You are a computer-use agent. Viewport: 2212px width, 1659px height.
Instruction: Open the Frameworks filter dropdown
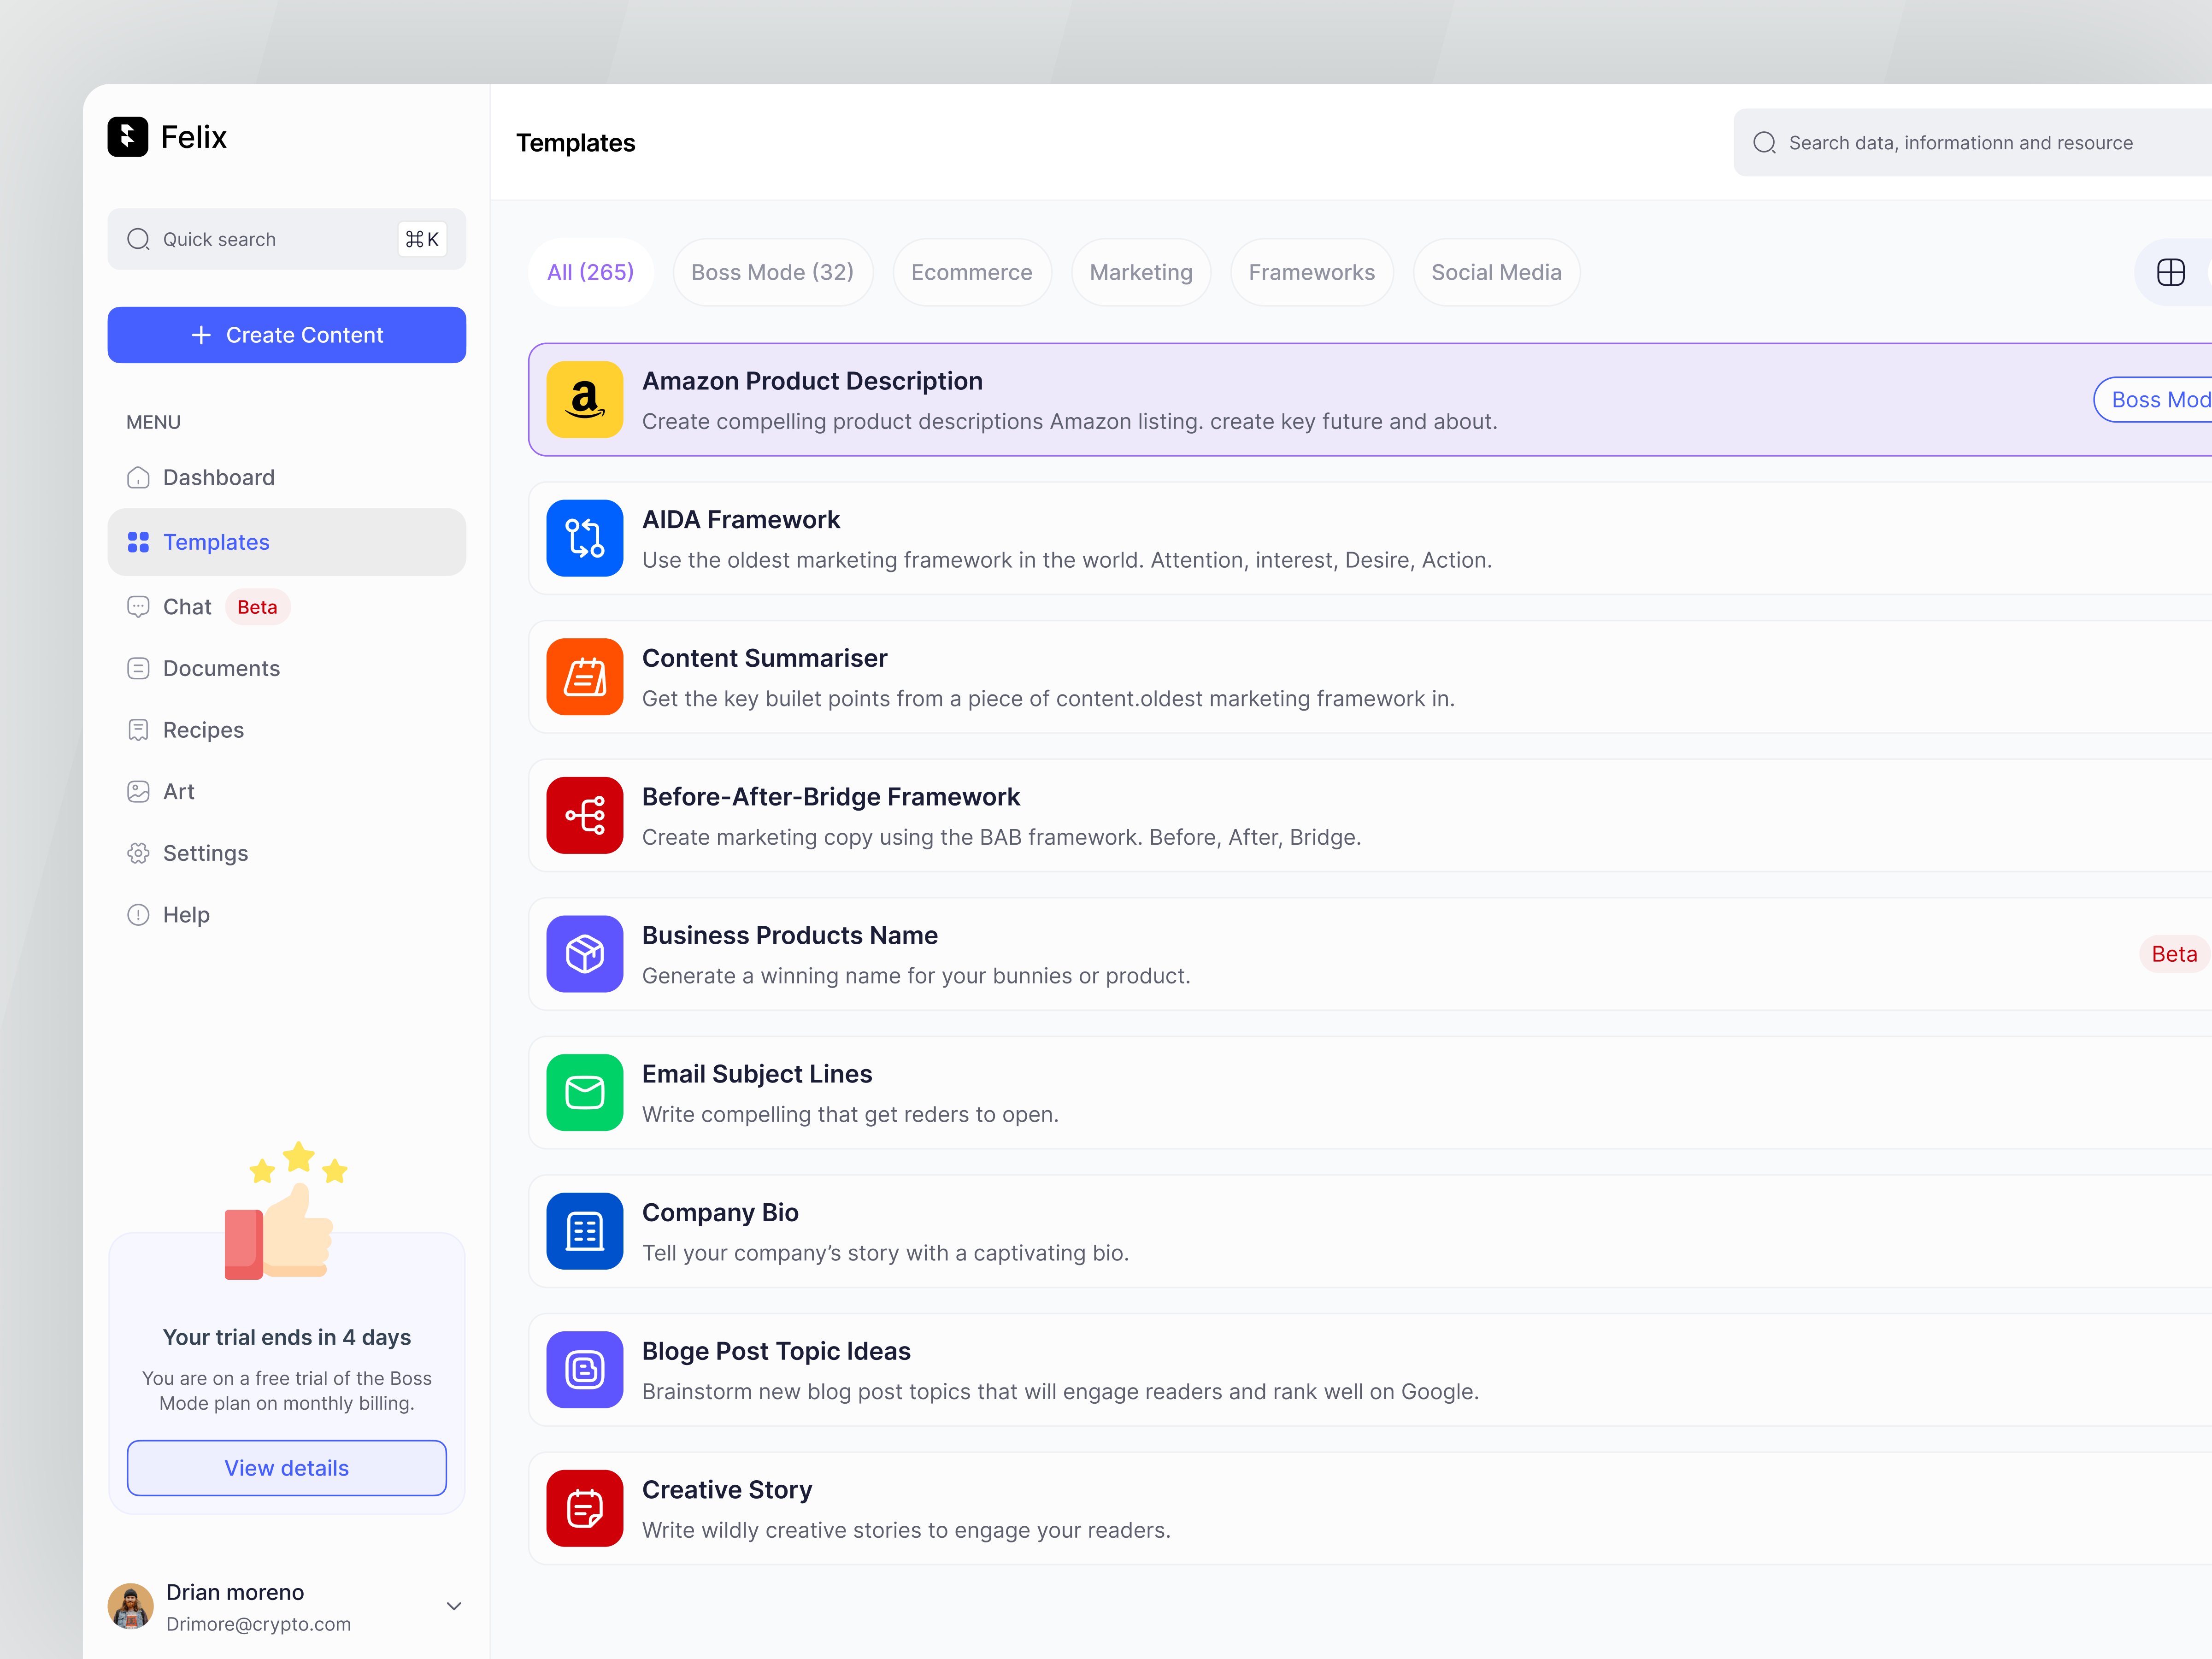1312,272
